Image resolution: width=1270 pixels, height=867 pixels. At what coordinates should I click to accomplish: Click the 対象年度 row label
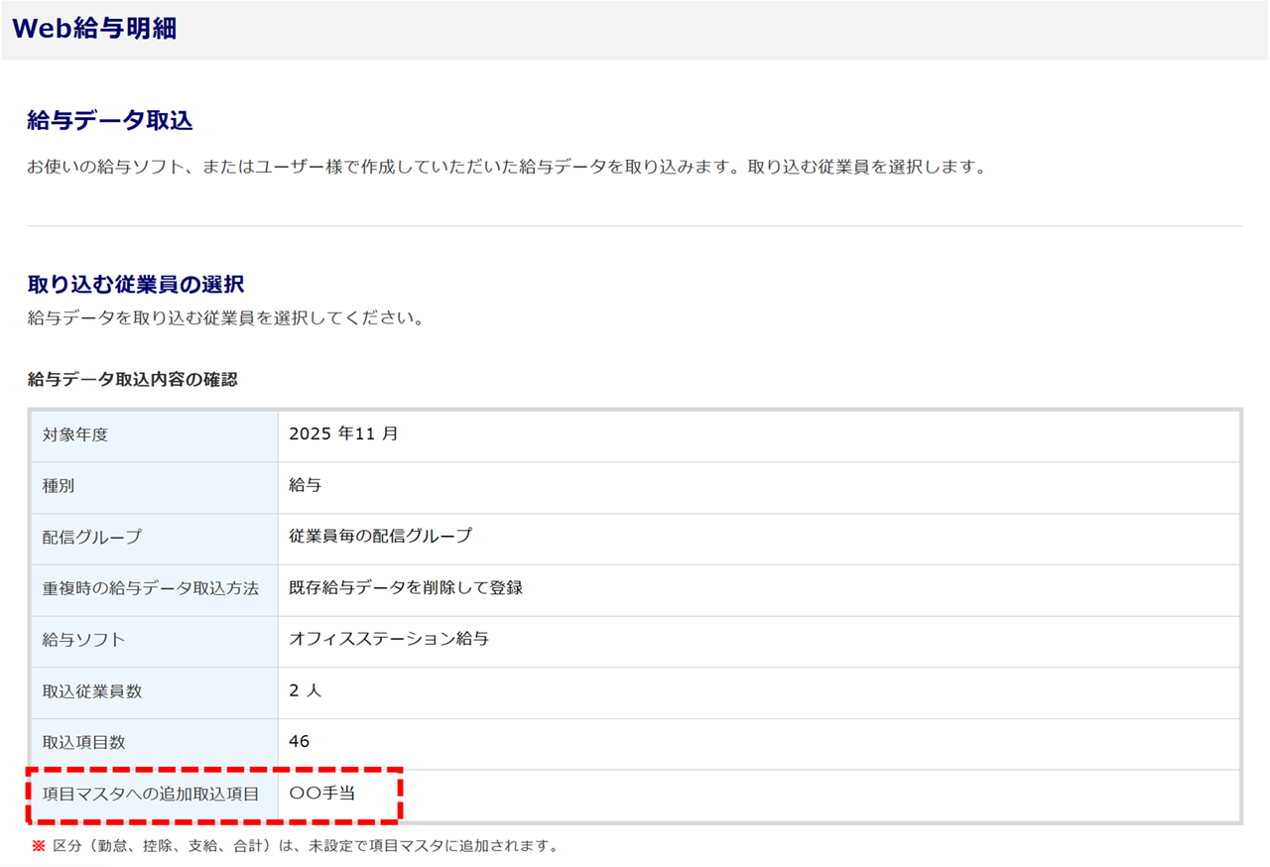(x=75, y=435)
